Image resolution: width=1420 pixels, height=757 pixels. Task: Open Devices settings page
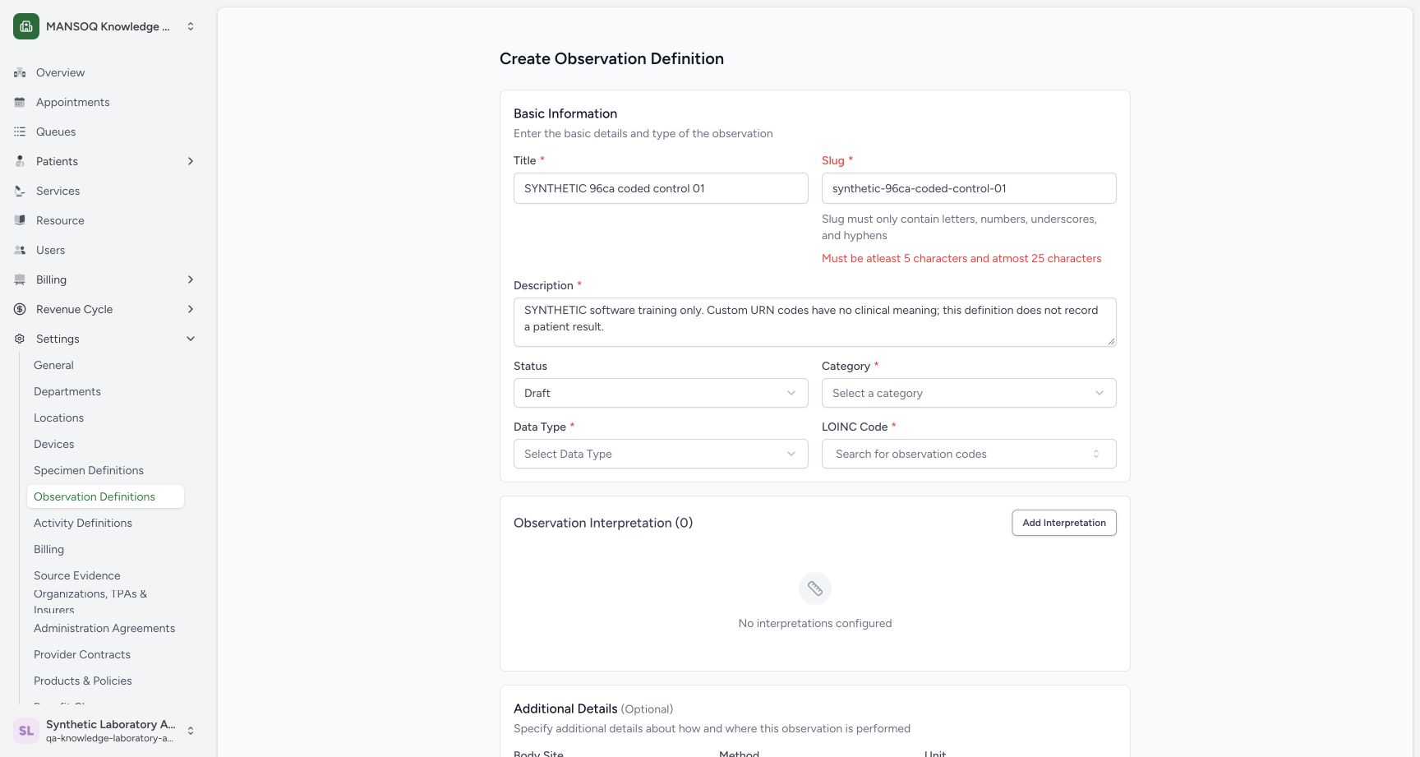coord(105,444)
